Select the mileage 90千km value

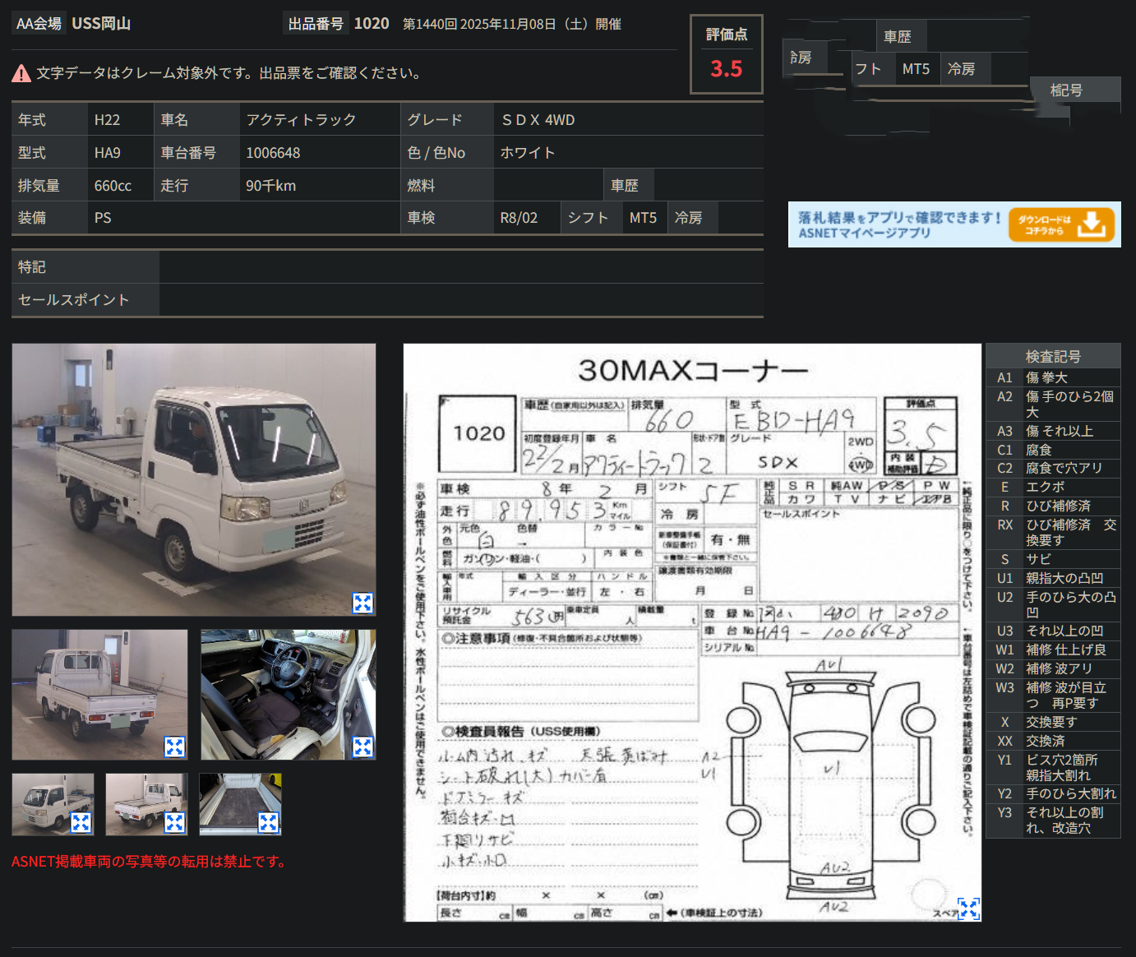click(x=270, y=186)
